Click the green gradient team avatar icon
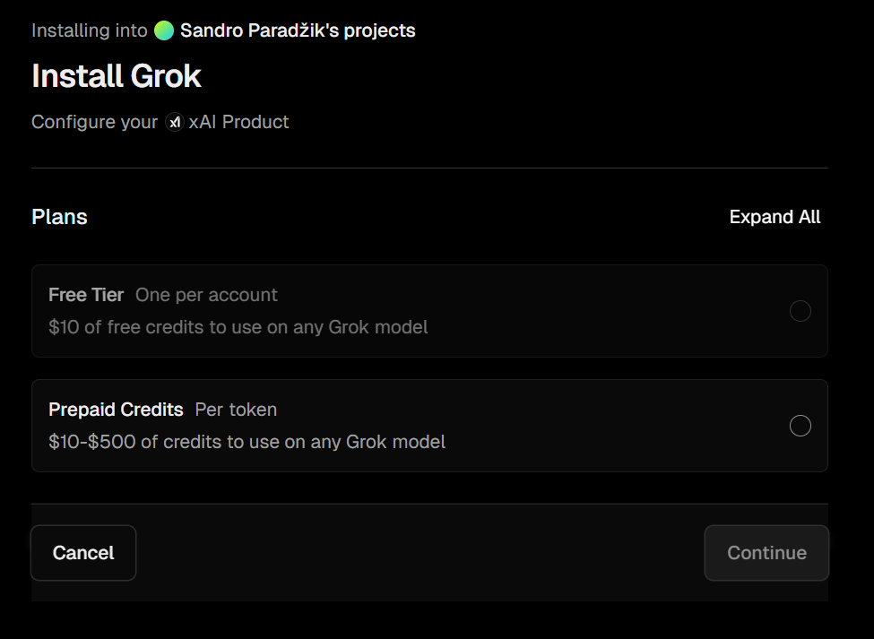 tap(164, 30)
